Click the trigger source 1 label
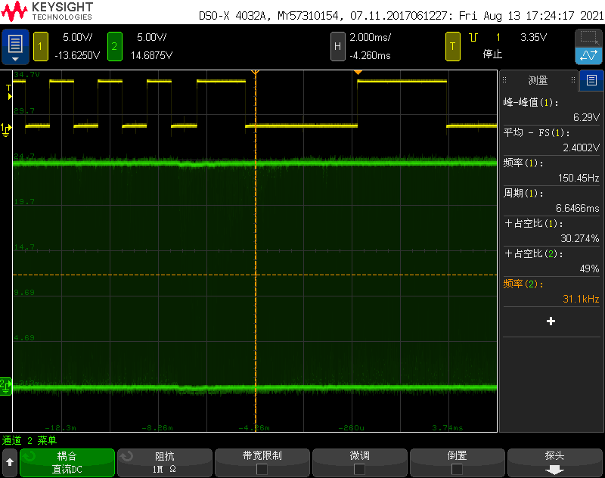Image resolution: width=605 pixels, height=478 pixels. (498, 37)
